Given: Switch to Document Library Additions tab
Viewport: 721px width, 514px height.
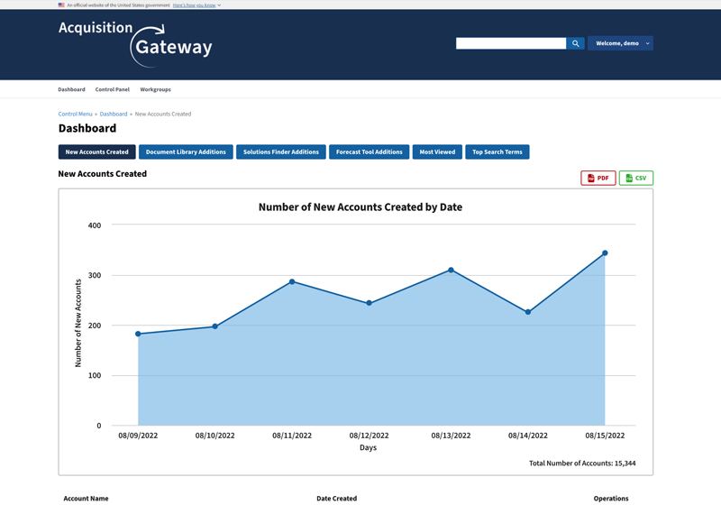Looking at the screenshot, I should click(x=186, y=151).
